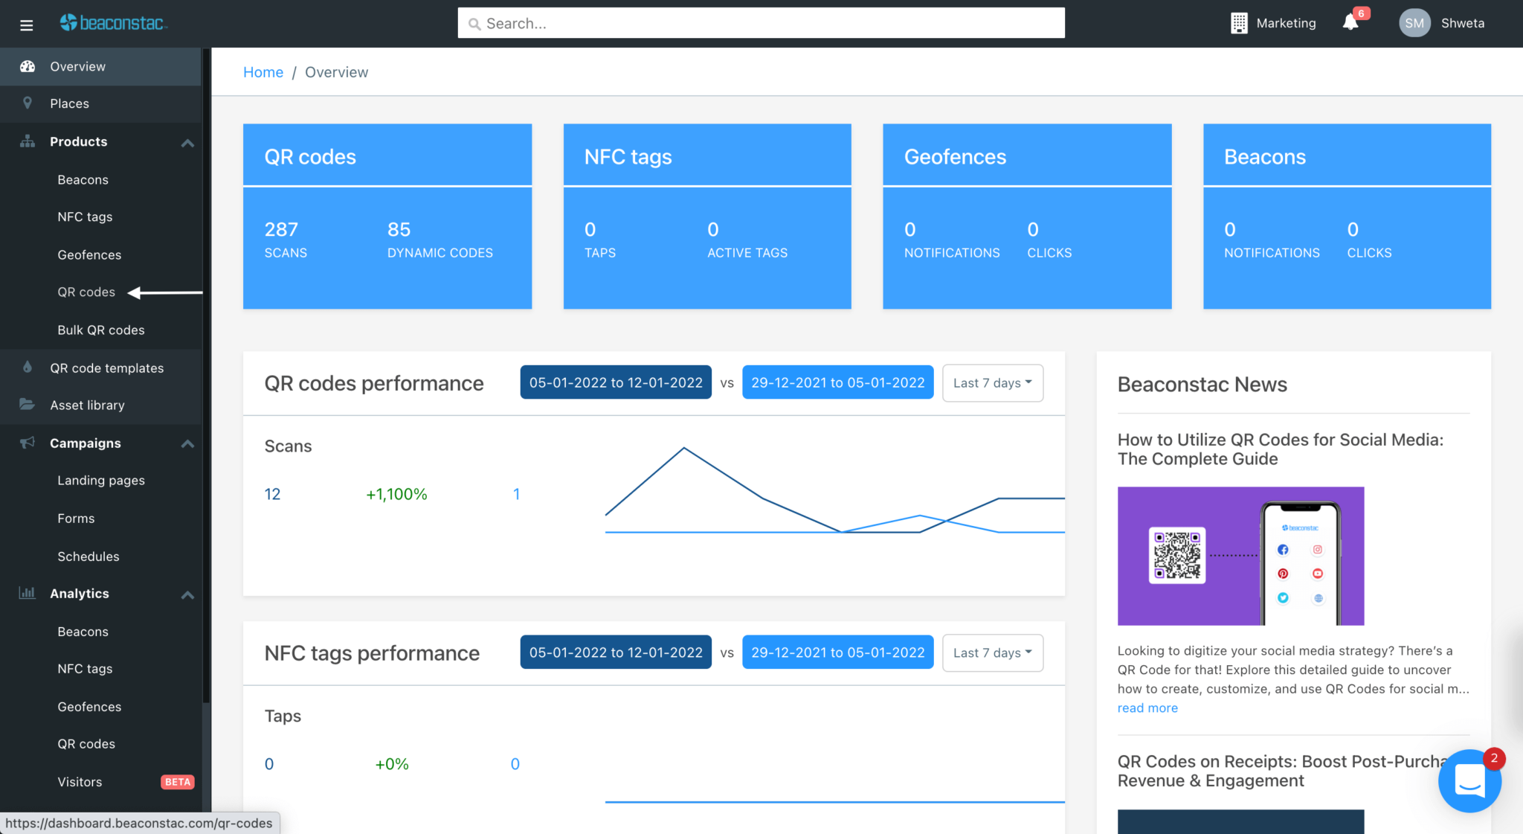The height and width of the screenshot is (834, 1523).
Task: Open the chat support bubble icon
Action: tap(1469, 780)
